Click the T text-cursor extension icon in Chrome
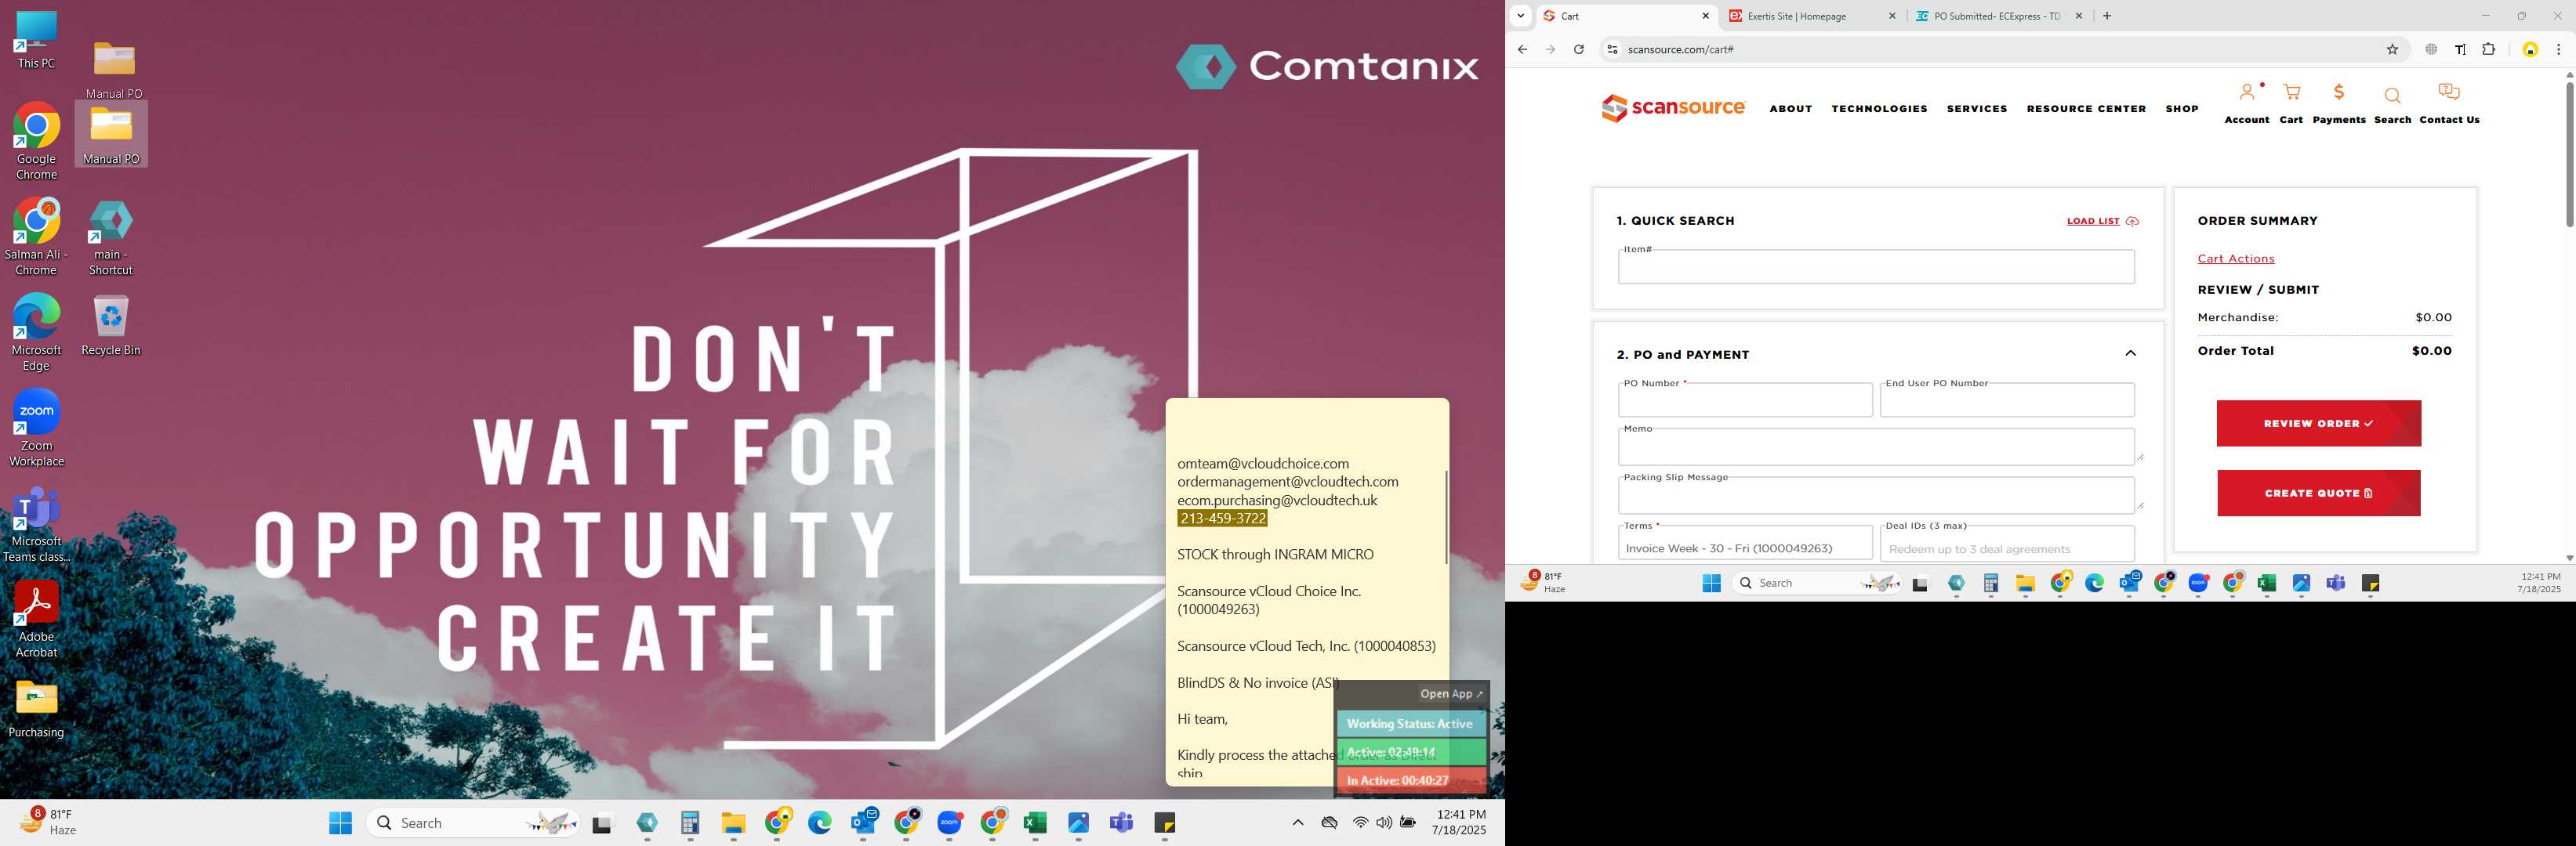The width and height of the screenshot is (2576, 846). pos(2460,49)
